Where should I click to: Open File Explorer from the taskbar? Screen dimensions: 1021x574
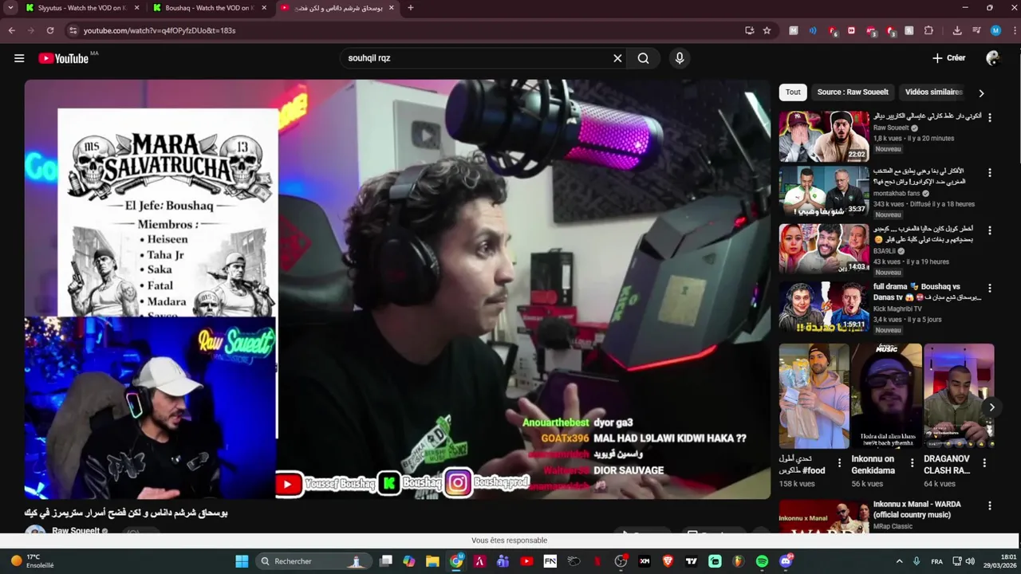(432, 561)
